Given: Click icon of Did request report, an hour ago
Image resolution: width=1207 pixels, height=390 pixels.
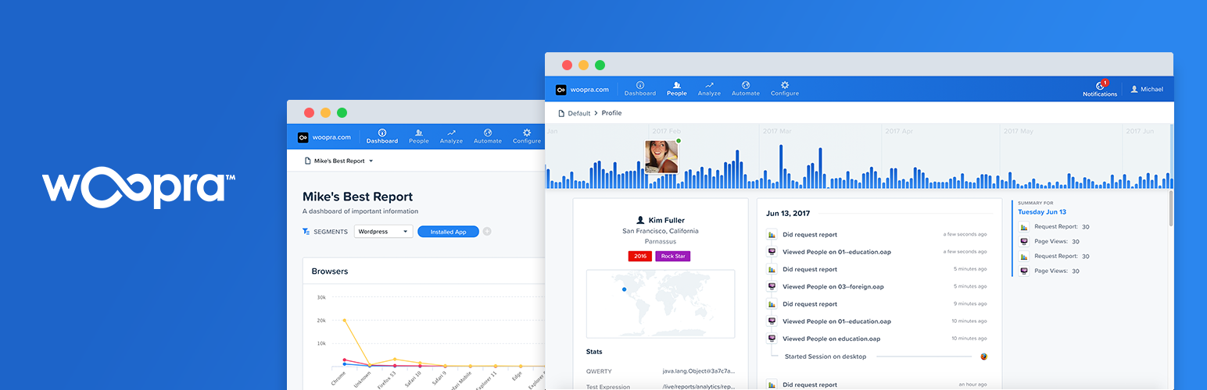Looking at the screenshot, I should coord(772,385).
